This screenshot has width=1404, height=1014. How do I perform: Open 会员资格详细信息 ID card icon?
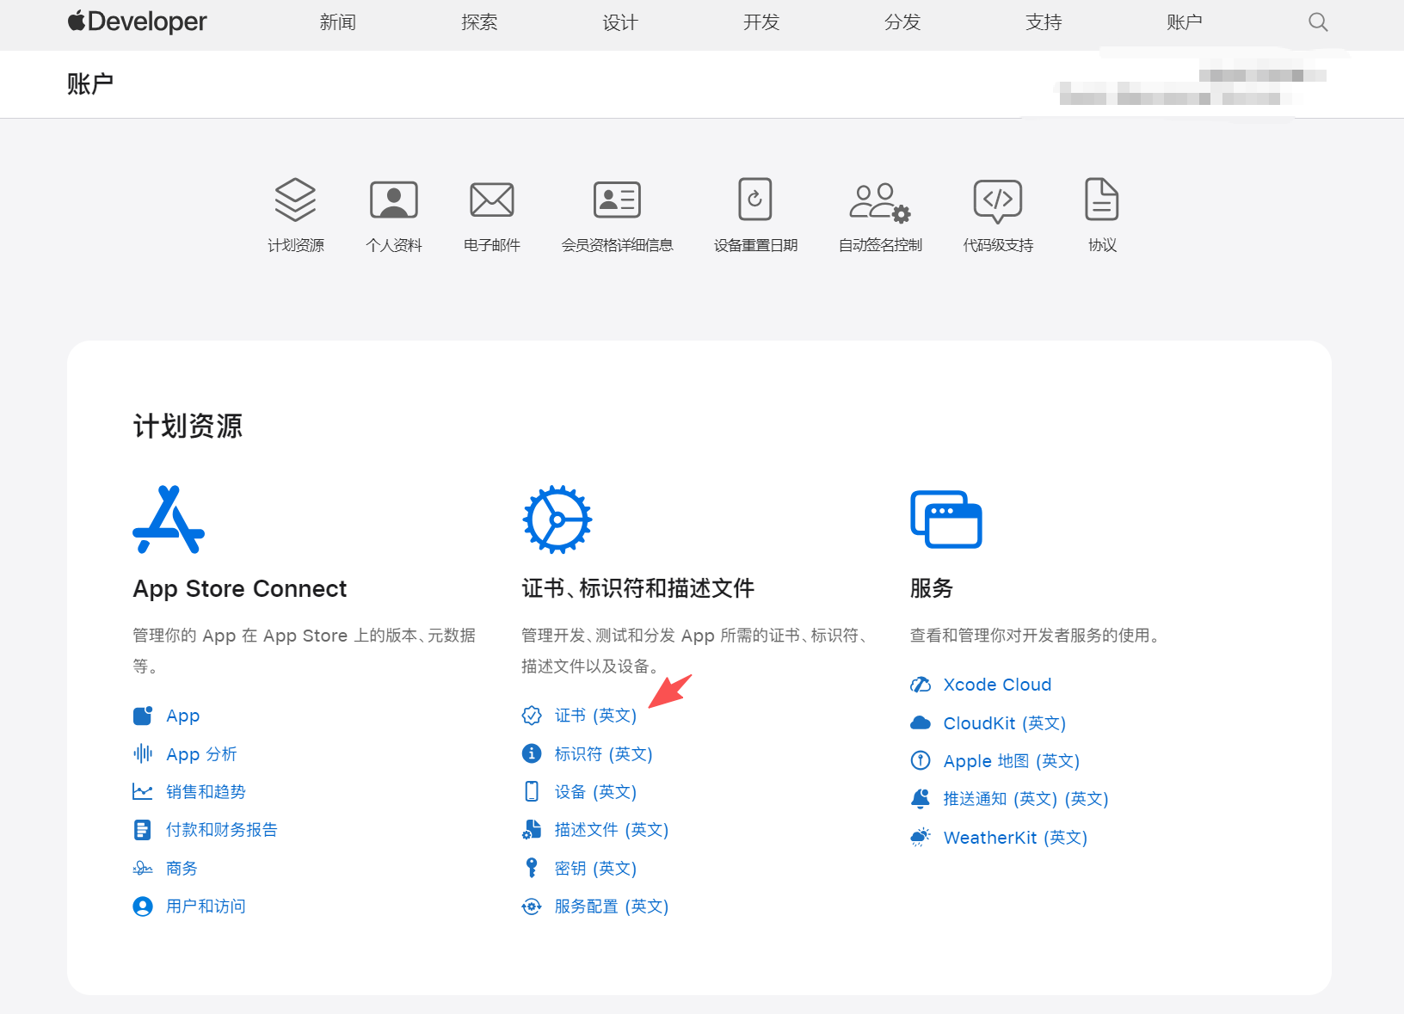pos(618,200)
